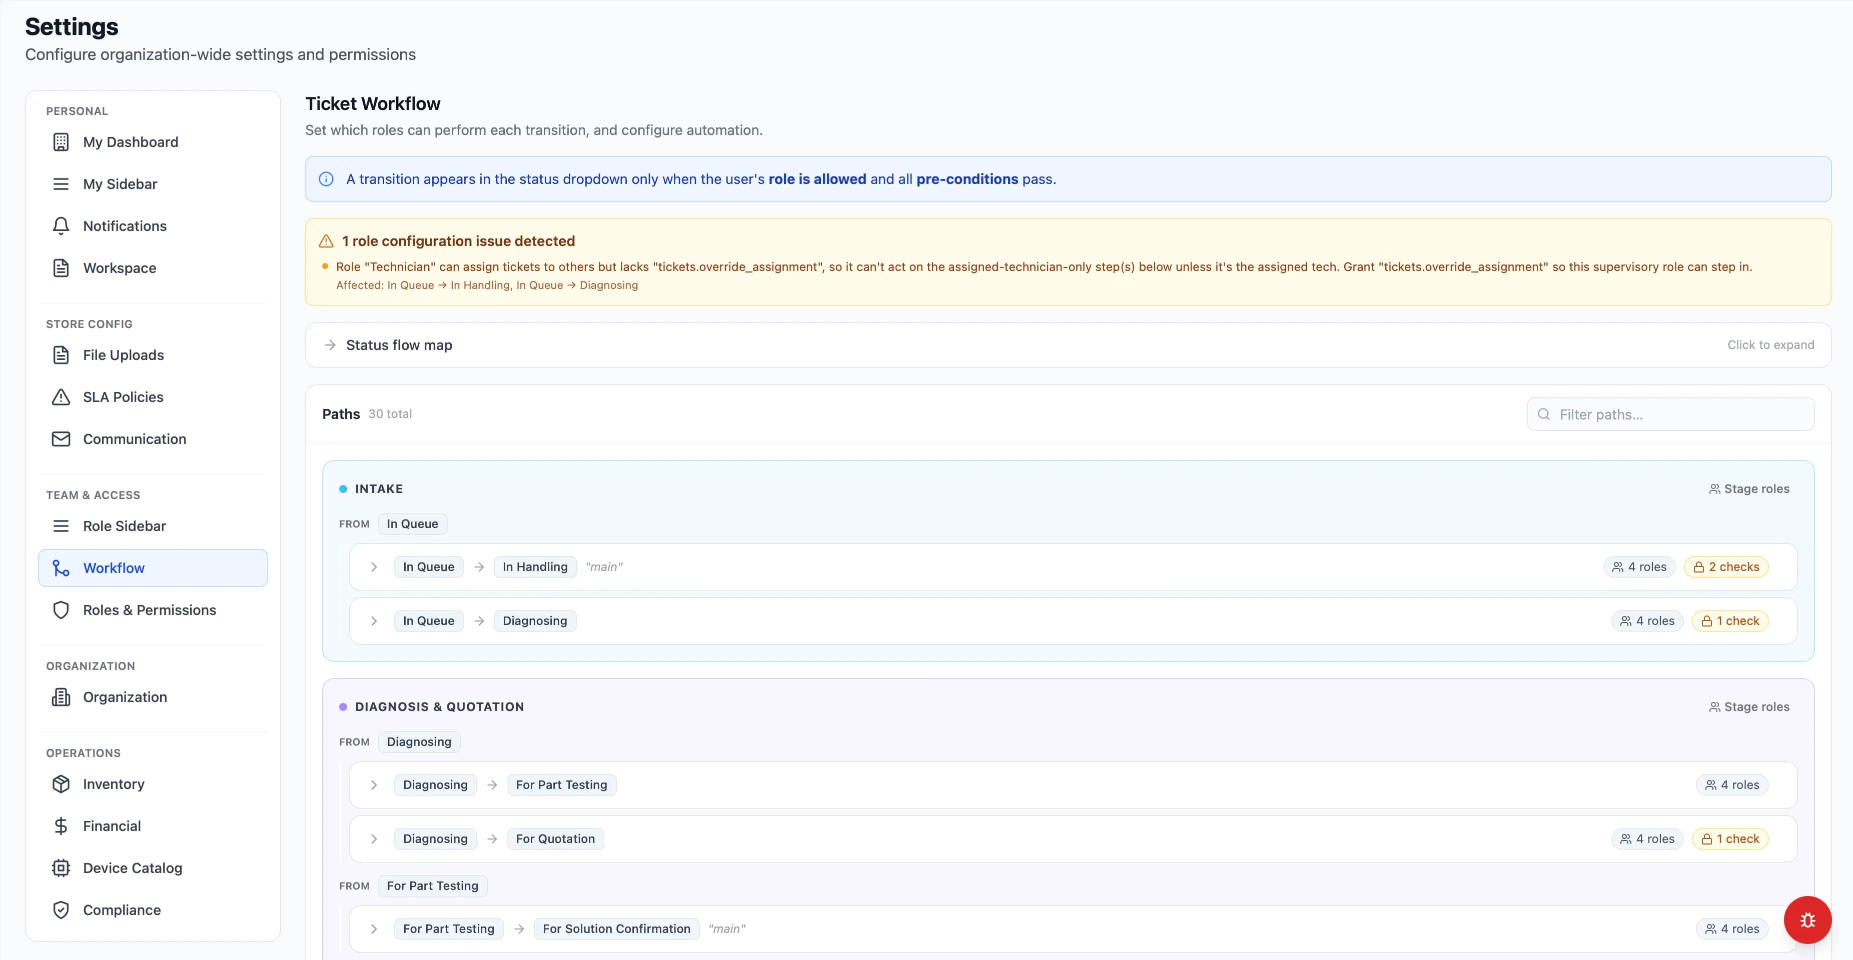The image size is (1853, 960).
Task: Click lock icon on the 2 checks badge
Action: click(1698, 567)
